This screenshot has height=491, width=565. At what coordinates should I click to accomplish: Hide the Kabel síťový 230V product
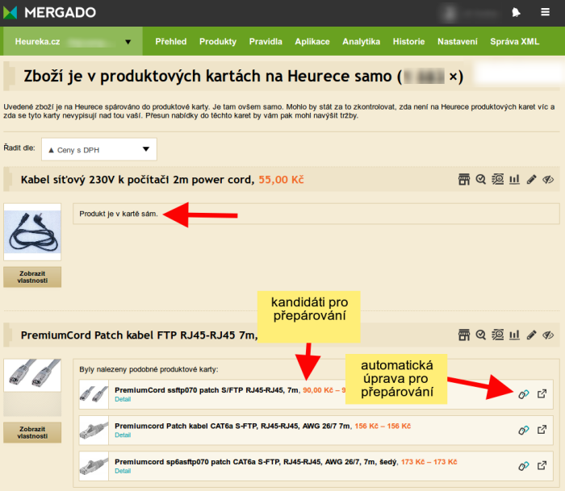pos(548,179)
